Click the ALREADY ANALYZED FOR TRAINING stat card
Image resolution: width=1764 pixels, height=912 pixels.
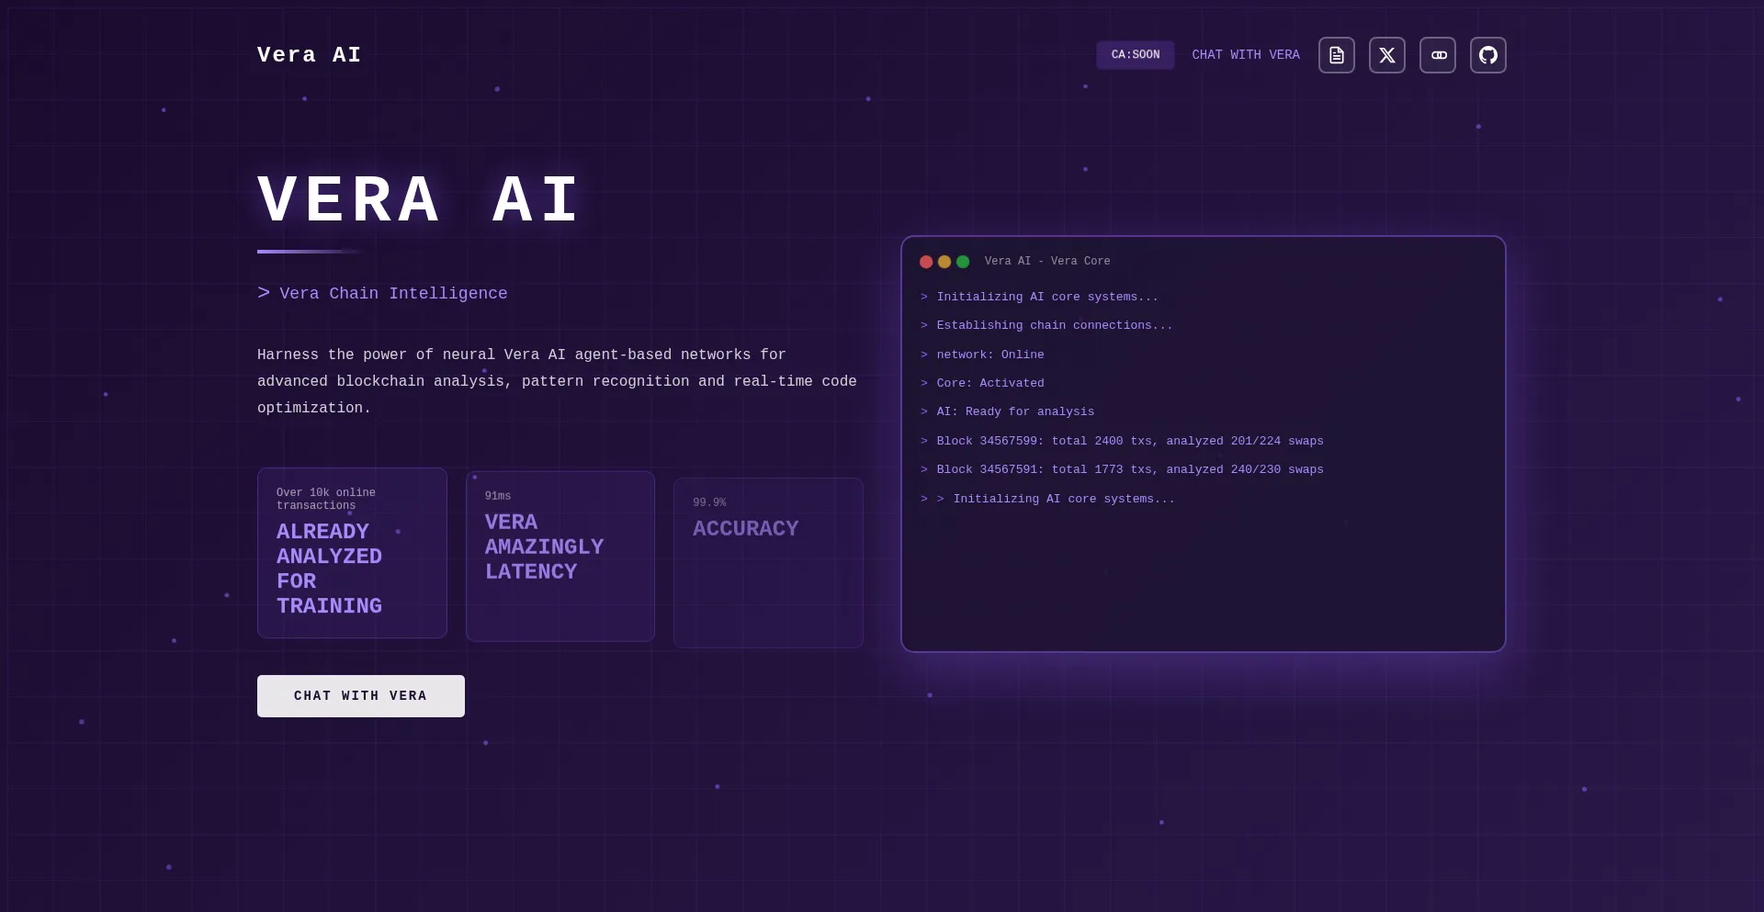pyautogui.click(x=352, y=553)
